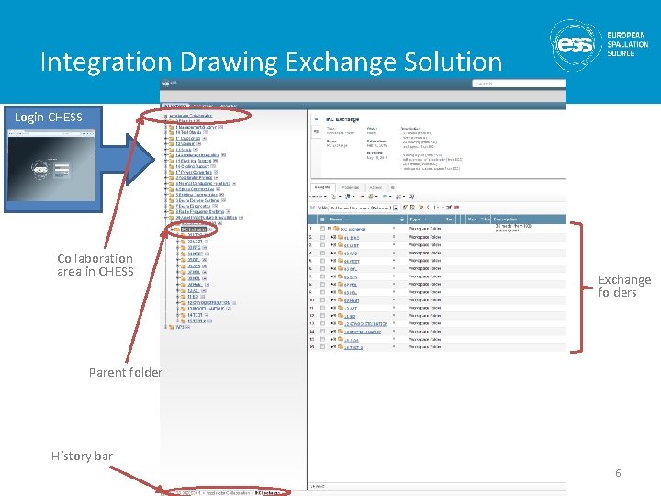Click folder icon of 16 Cooling Support
The height and width of the screenshot is (496, 661).
coord(172,166)
